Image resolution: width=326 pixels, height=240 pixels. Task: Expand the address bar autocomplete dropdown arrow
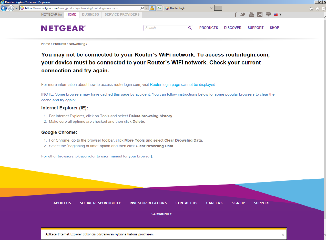click(x=146, y=8)
